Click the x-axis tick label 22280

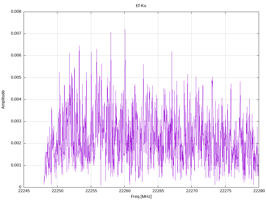[x=259, y=191]
